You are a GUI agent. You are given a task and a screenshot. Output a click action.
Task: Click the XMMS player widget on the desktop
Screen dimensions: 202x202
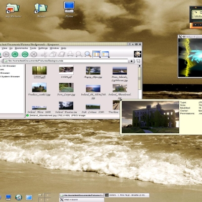click(195, 17)
